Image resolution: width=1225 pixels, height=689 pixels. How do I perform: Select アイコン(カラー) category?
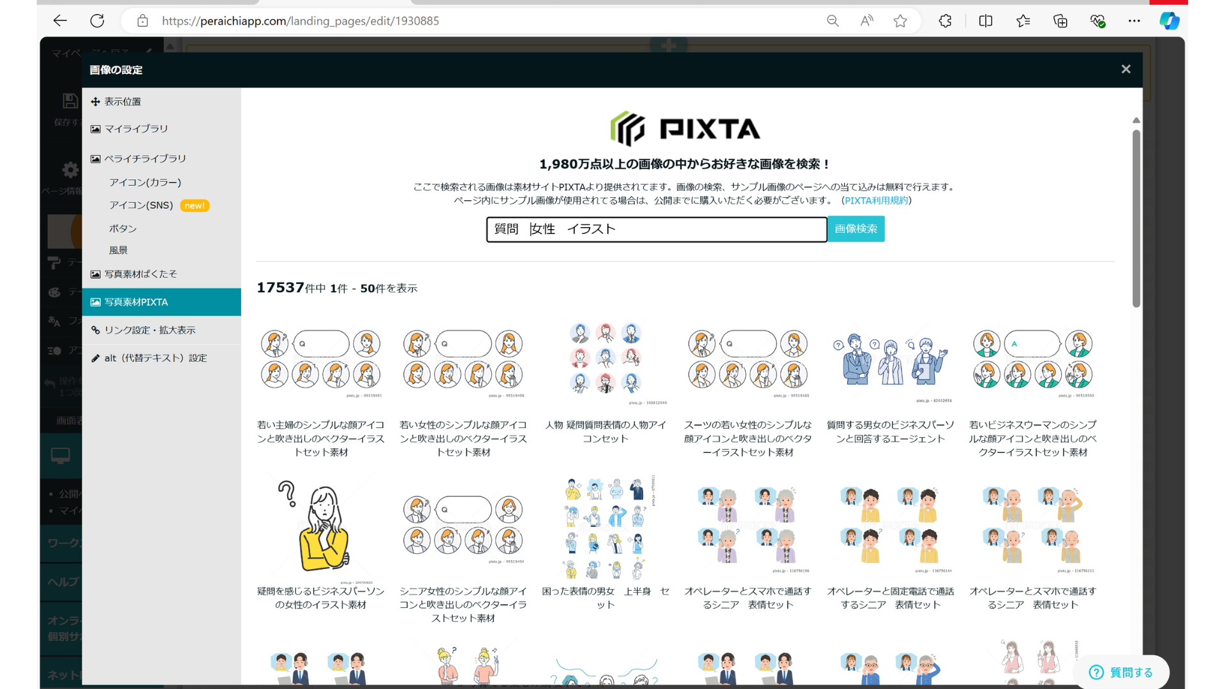pos(145,182)
